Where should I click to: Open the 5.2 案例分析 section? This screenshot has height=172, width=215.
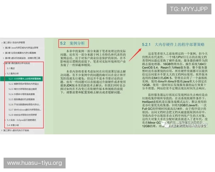point(13,73)
